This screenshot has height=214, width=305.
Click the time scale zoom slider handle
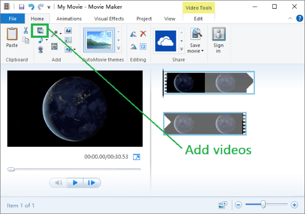pyautogui.click(x=263, y=204)
